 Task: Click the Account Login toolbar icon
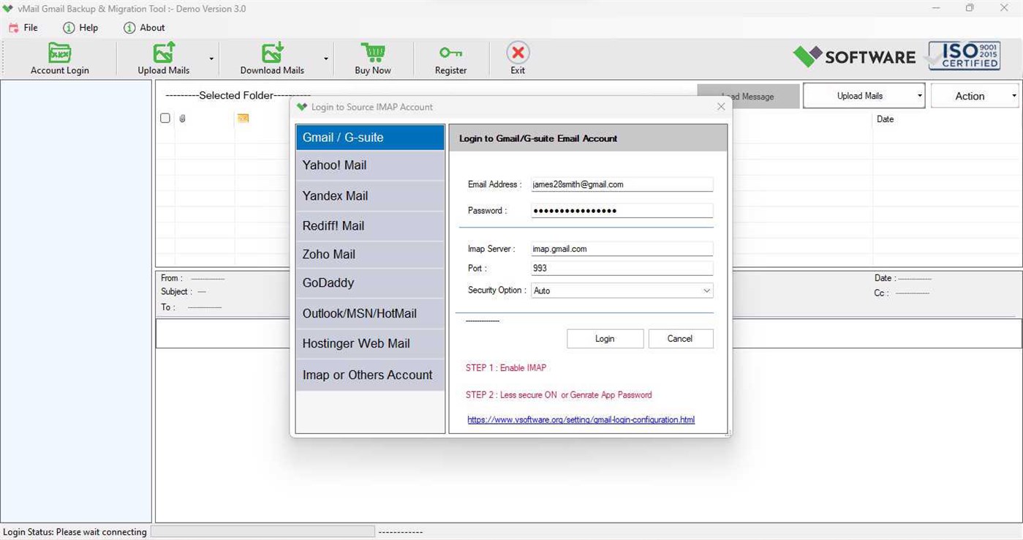coord(59,53)
